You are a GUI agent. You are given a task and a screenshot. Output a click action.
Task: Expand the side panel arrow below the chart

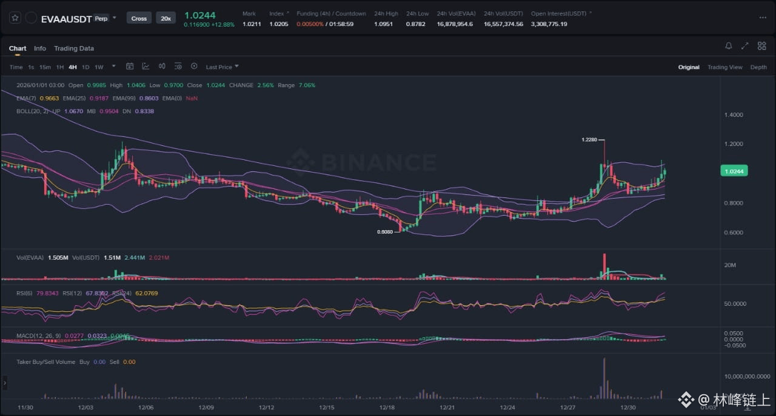pos(5,383)
